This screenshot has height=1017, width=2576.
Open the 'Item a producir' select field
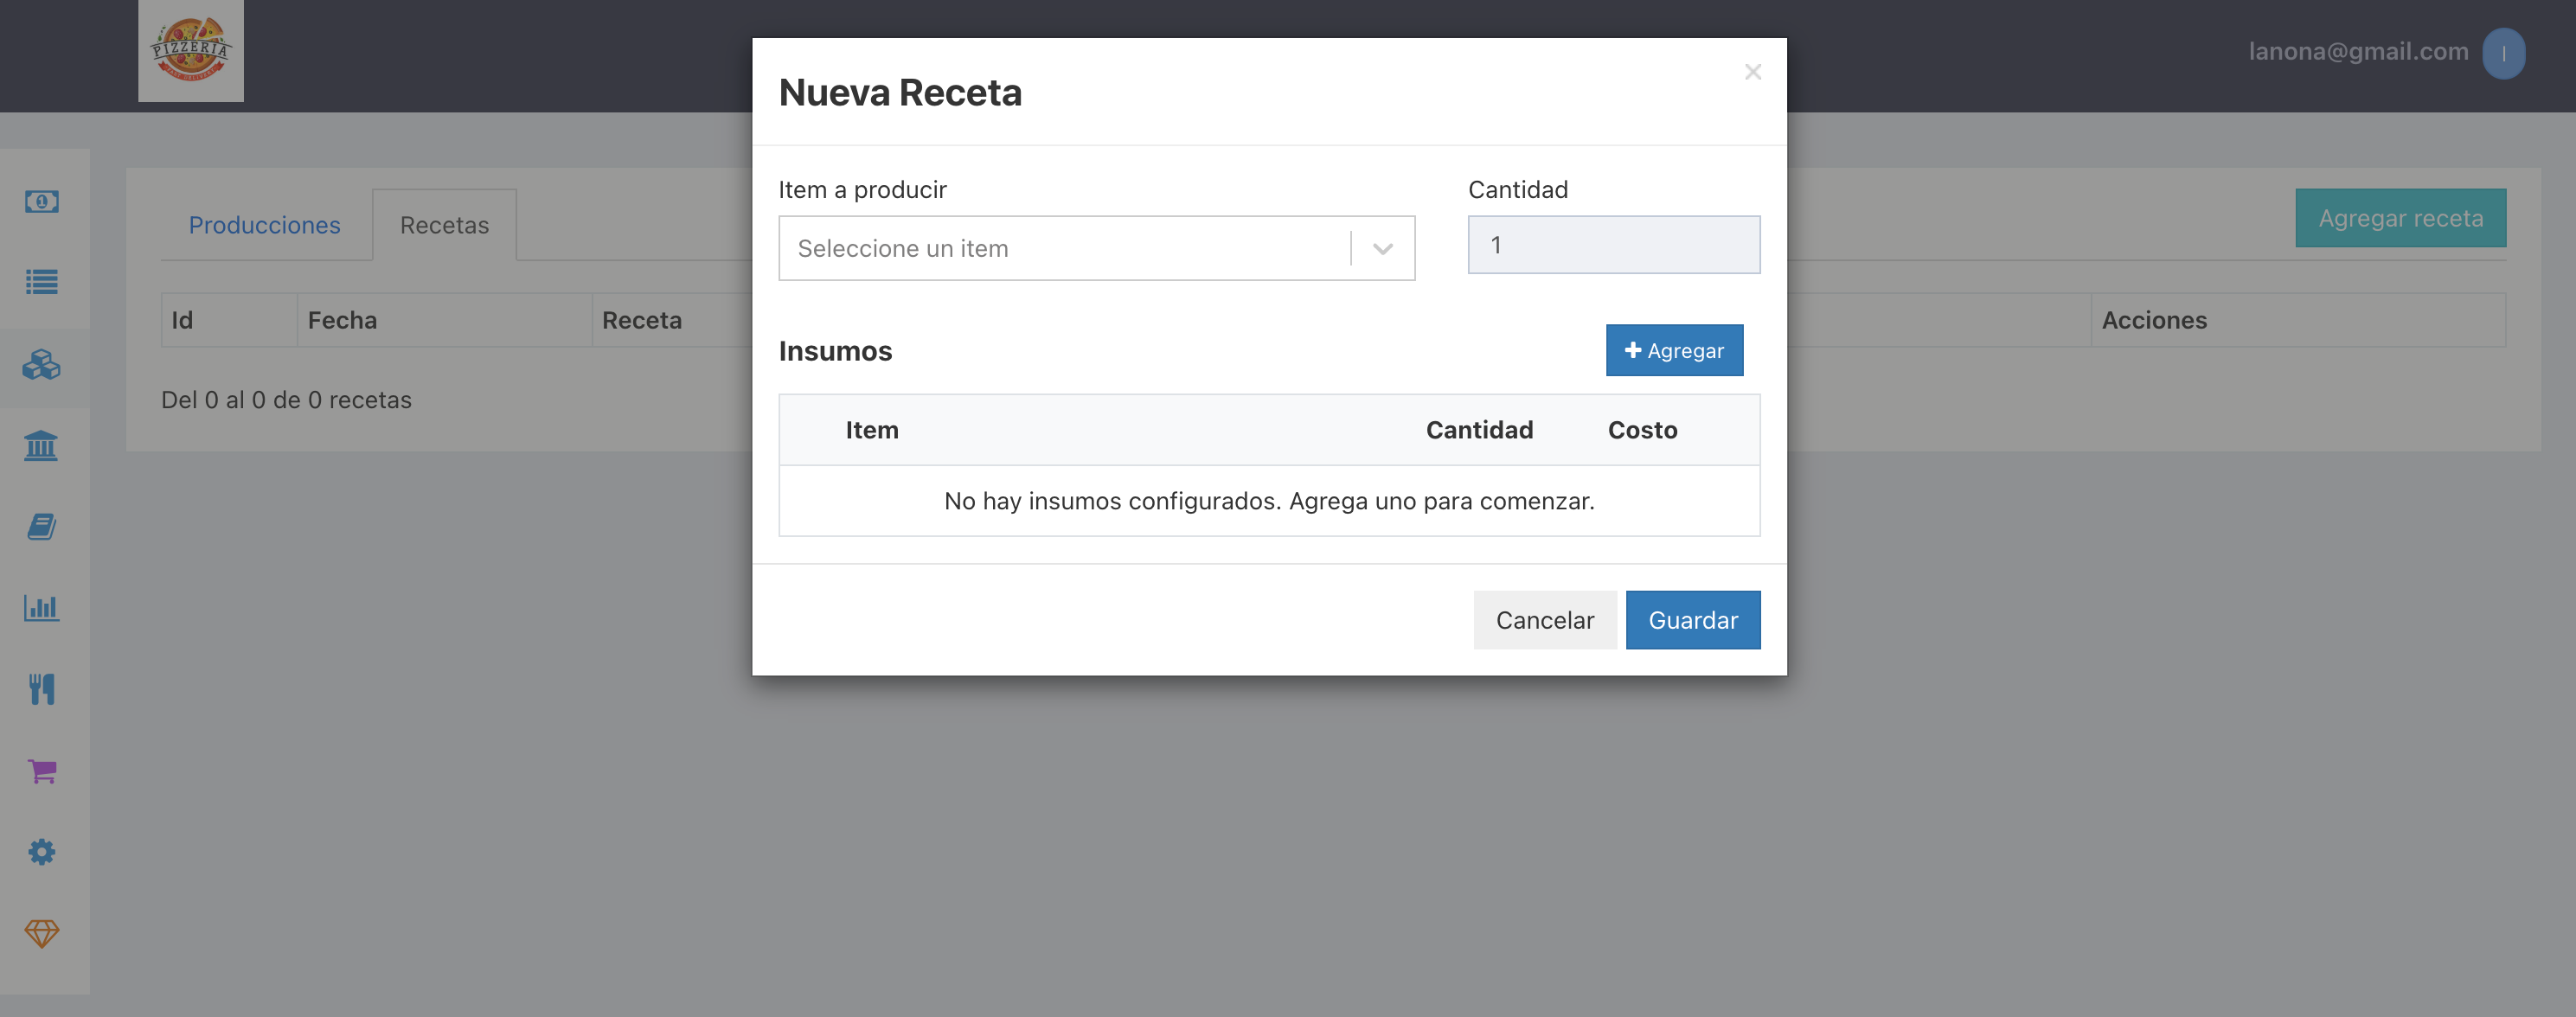(1097, 248)
